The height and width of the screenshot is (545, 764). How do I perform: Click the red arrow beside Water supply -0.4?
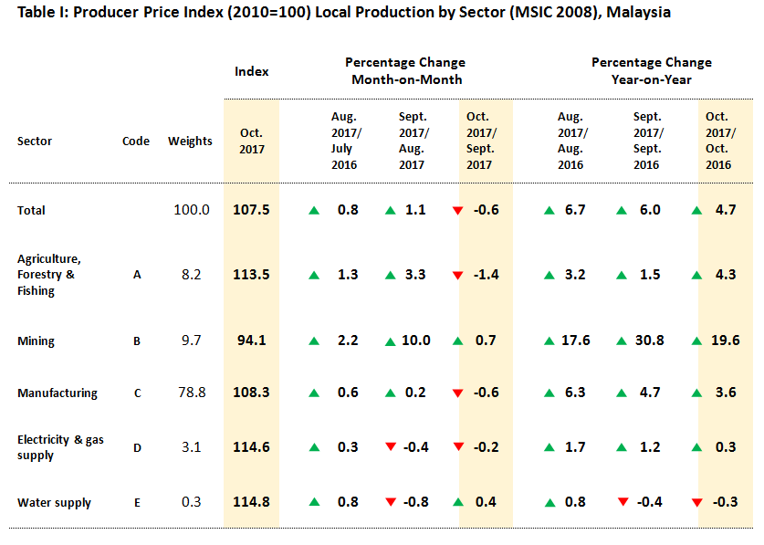623,503
